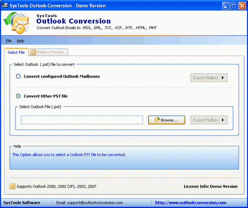Switch to the Select File tab
Viewport: 248px width, 208px height.
(x=16, y=52)
